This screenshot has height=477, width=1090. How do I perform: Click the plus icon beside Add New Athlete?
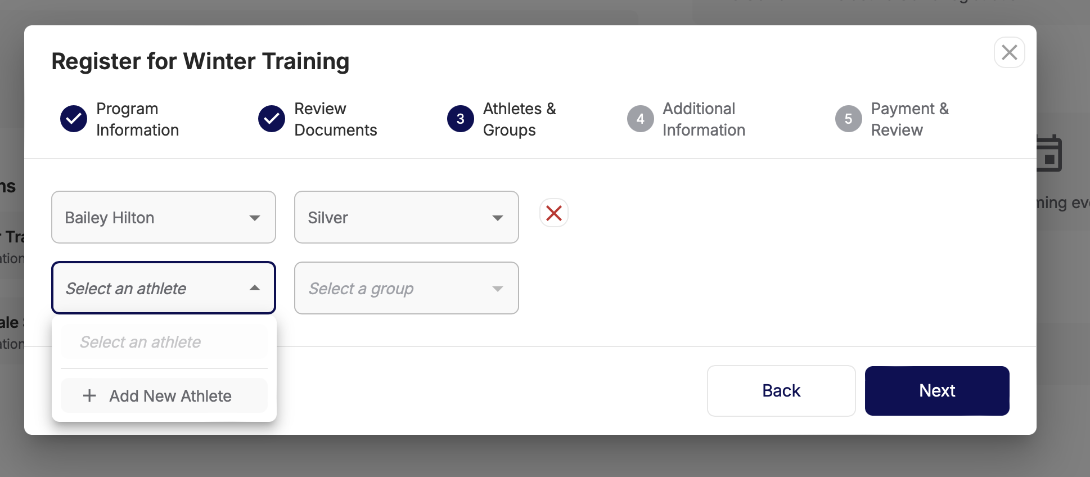coord(89,396)
